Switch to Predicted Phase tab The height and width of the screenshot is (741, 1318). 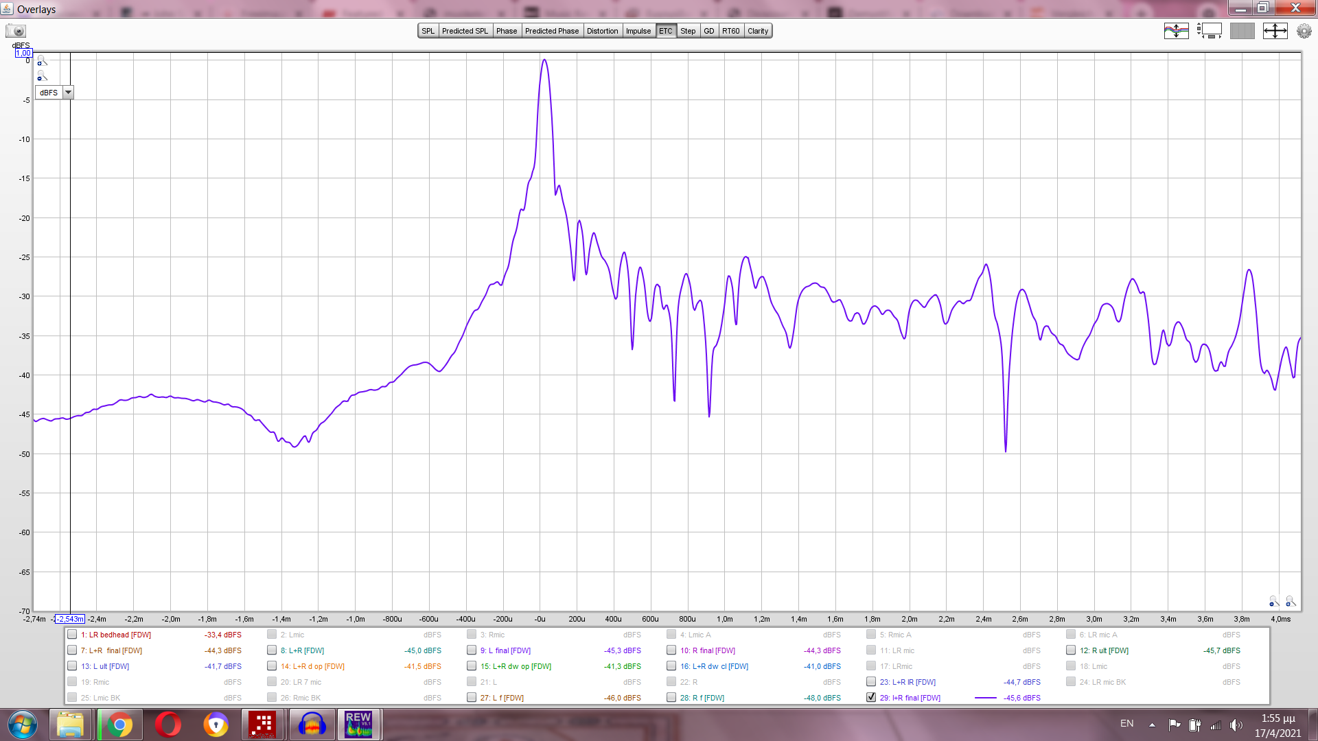coord(552,31)
